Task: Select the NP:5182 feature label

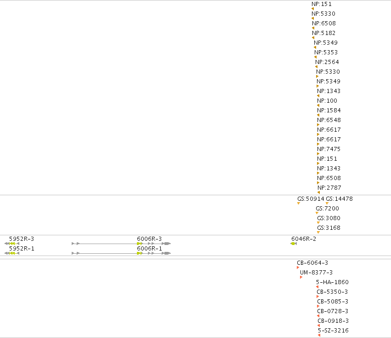Action: (323, 33)
